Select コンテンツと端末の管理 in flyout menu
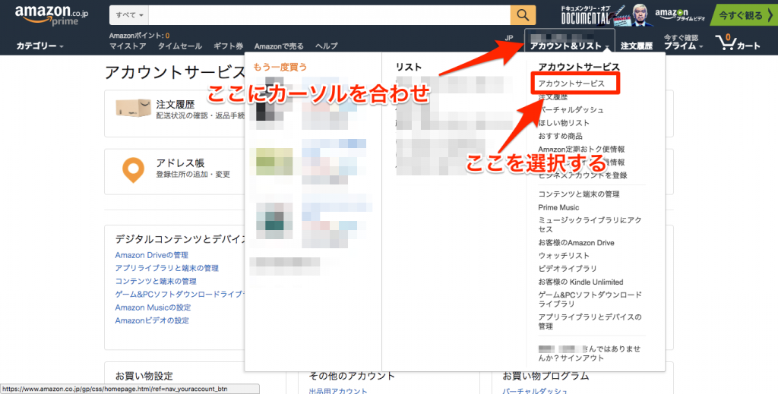This screenshot has width=778, height=394. coord(579,194)
